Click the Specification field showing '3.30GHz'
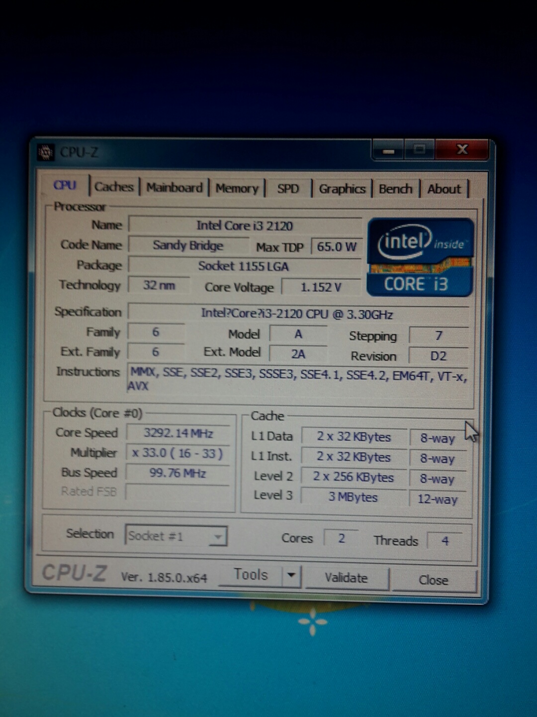Viewport: 537px width, 717px height. (297, 314)
